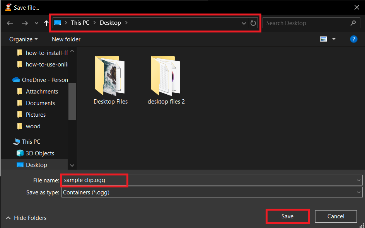Open the Save as type dropdown
The image size is (365, 228).
[x=358, y=192]
